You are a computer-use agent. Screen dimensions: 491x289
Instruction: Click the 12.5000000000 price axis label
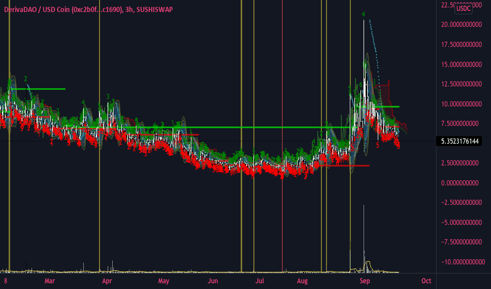tap(461, 84)
